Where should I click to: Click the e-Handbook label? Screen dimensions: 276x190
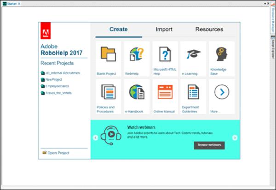pos(134,112)
